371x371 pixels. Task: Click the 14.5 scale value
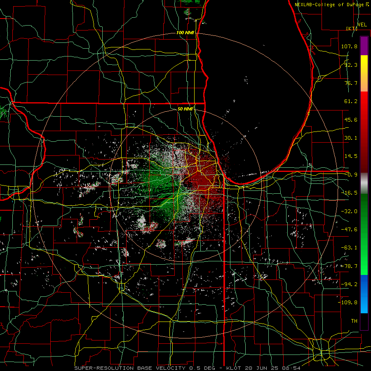tap(351, 156)
